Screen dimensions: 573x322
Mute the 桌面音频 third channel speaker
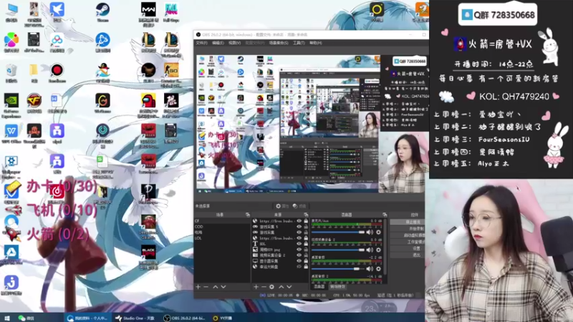tap(370, 269)
